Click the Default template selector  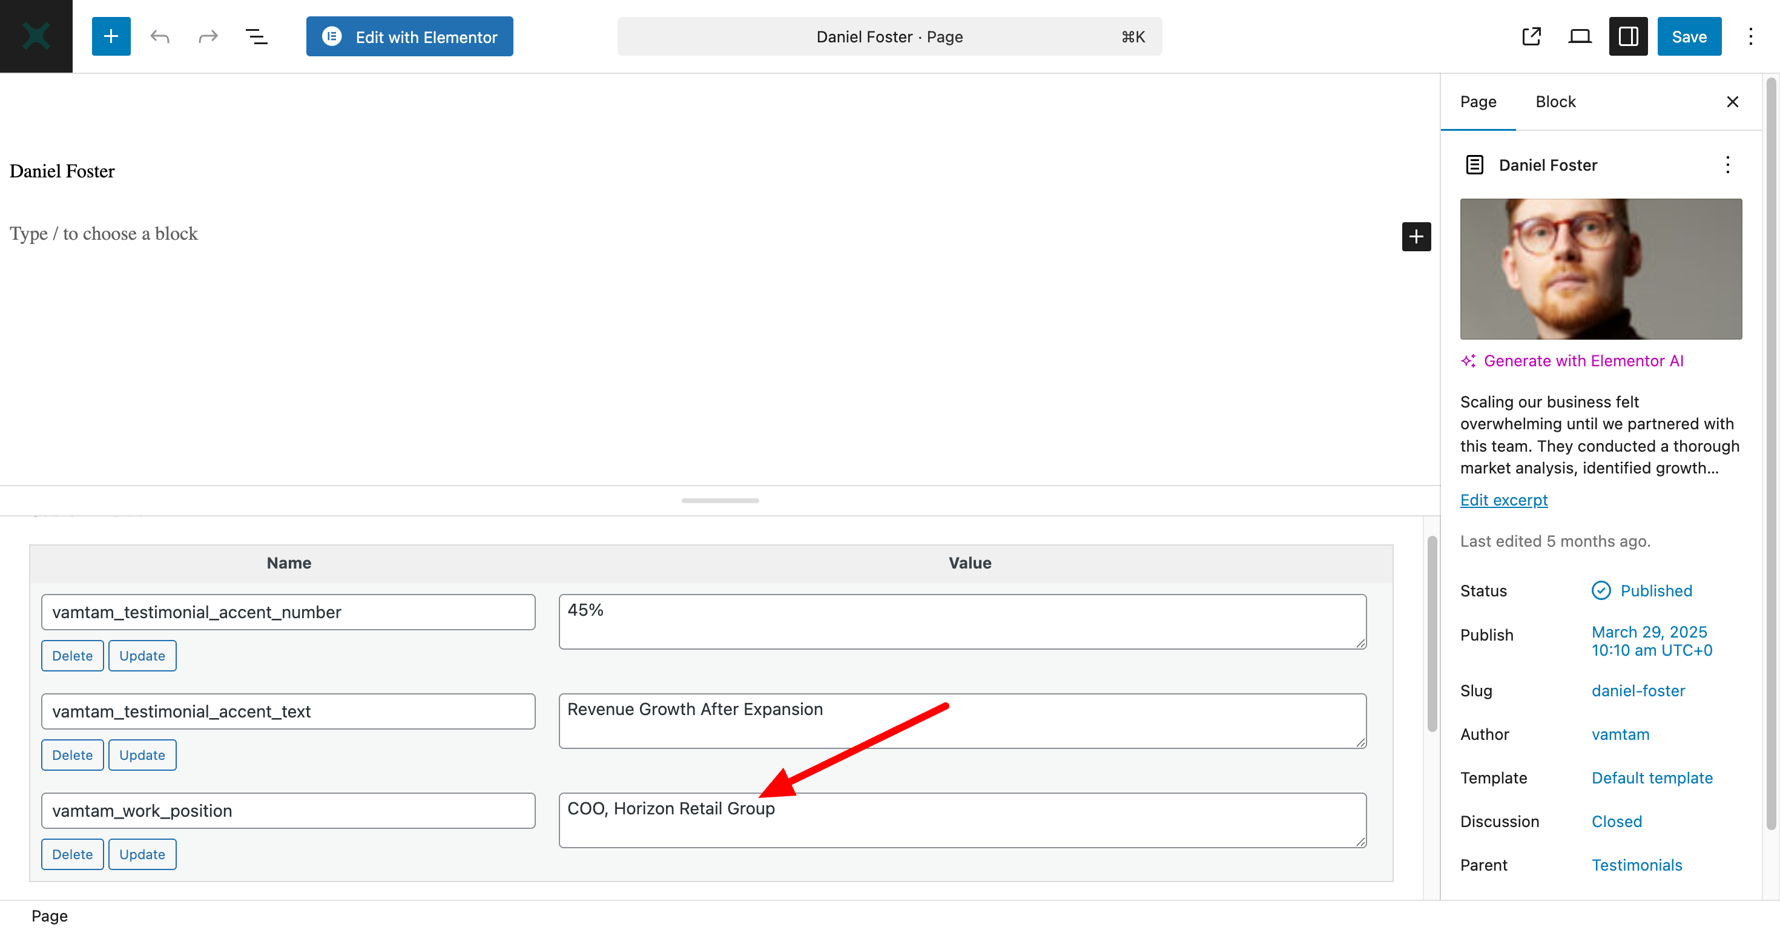[1652, 778]
